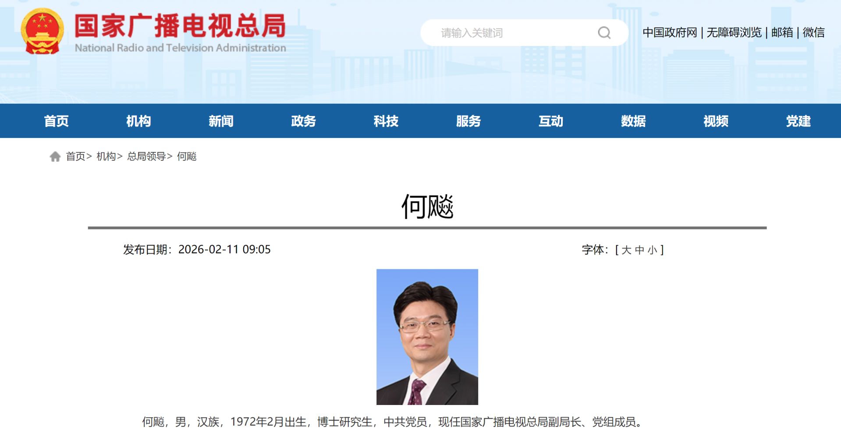The height and width of the screenshot is (440, 841).
Task: Click the portrait photo of 何飚
Action: 427,337
